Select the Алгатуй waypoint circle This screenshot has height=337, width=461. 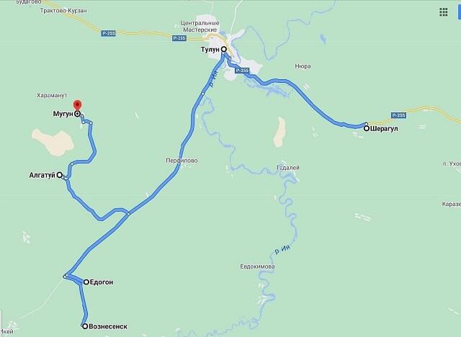tap(59, 175)
